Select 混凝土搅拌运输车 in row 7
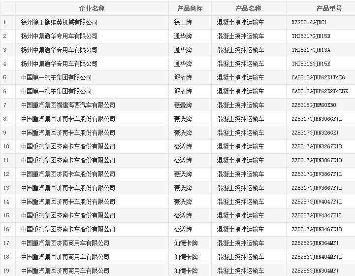355x276 pixels. (x=240, y=105)
